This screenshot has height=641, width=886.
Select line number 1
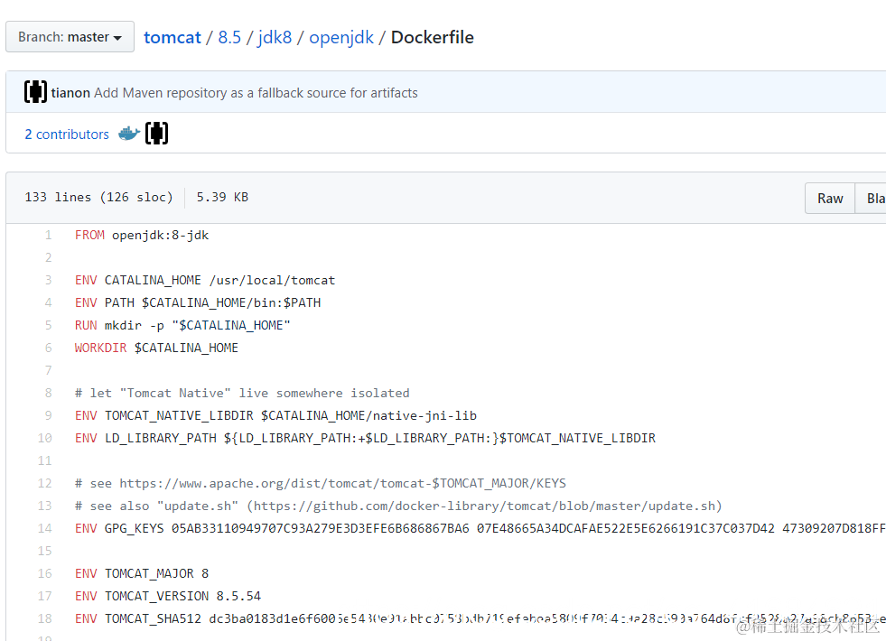[x=48, y=235]
